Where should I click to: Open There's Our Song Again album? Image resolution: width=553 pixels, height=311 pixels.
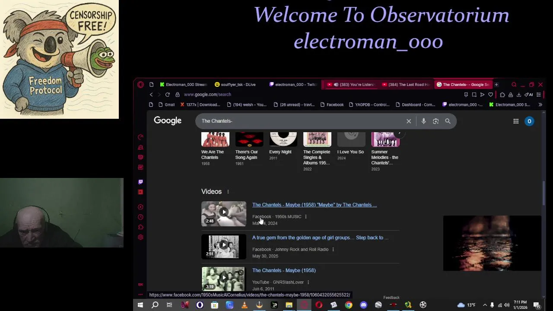point(249,149)
